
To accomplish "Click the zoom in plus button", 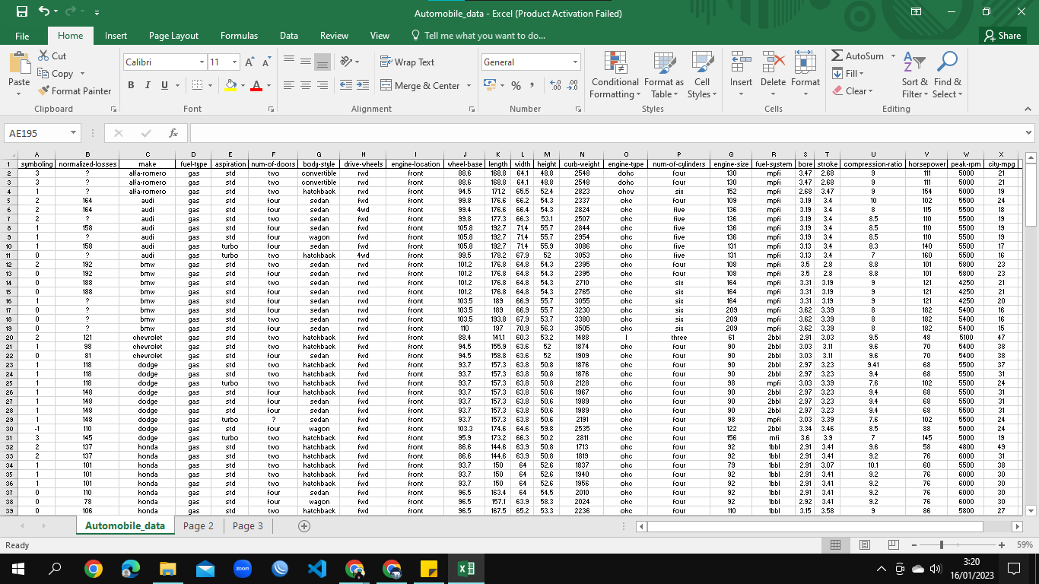I will pyautogui.click(x=1002, y=544).
